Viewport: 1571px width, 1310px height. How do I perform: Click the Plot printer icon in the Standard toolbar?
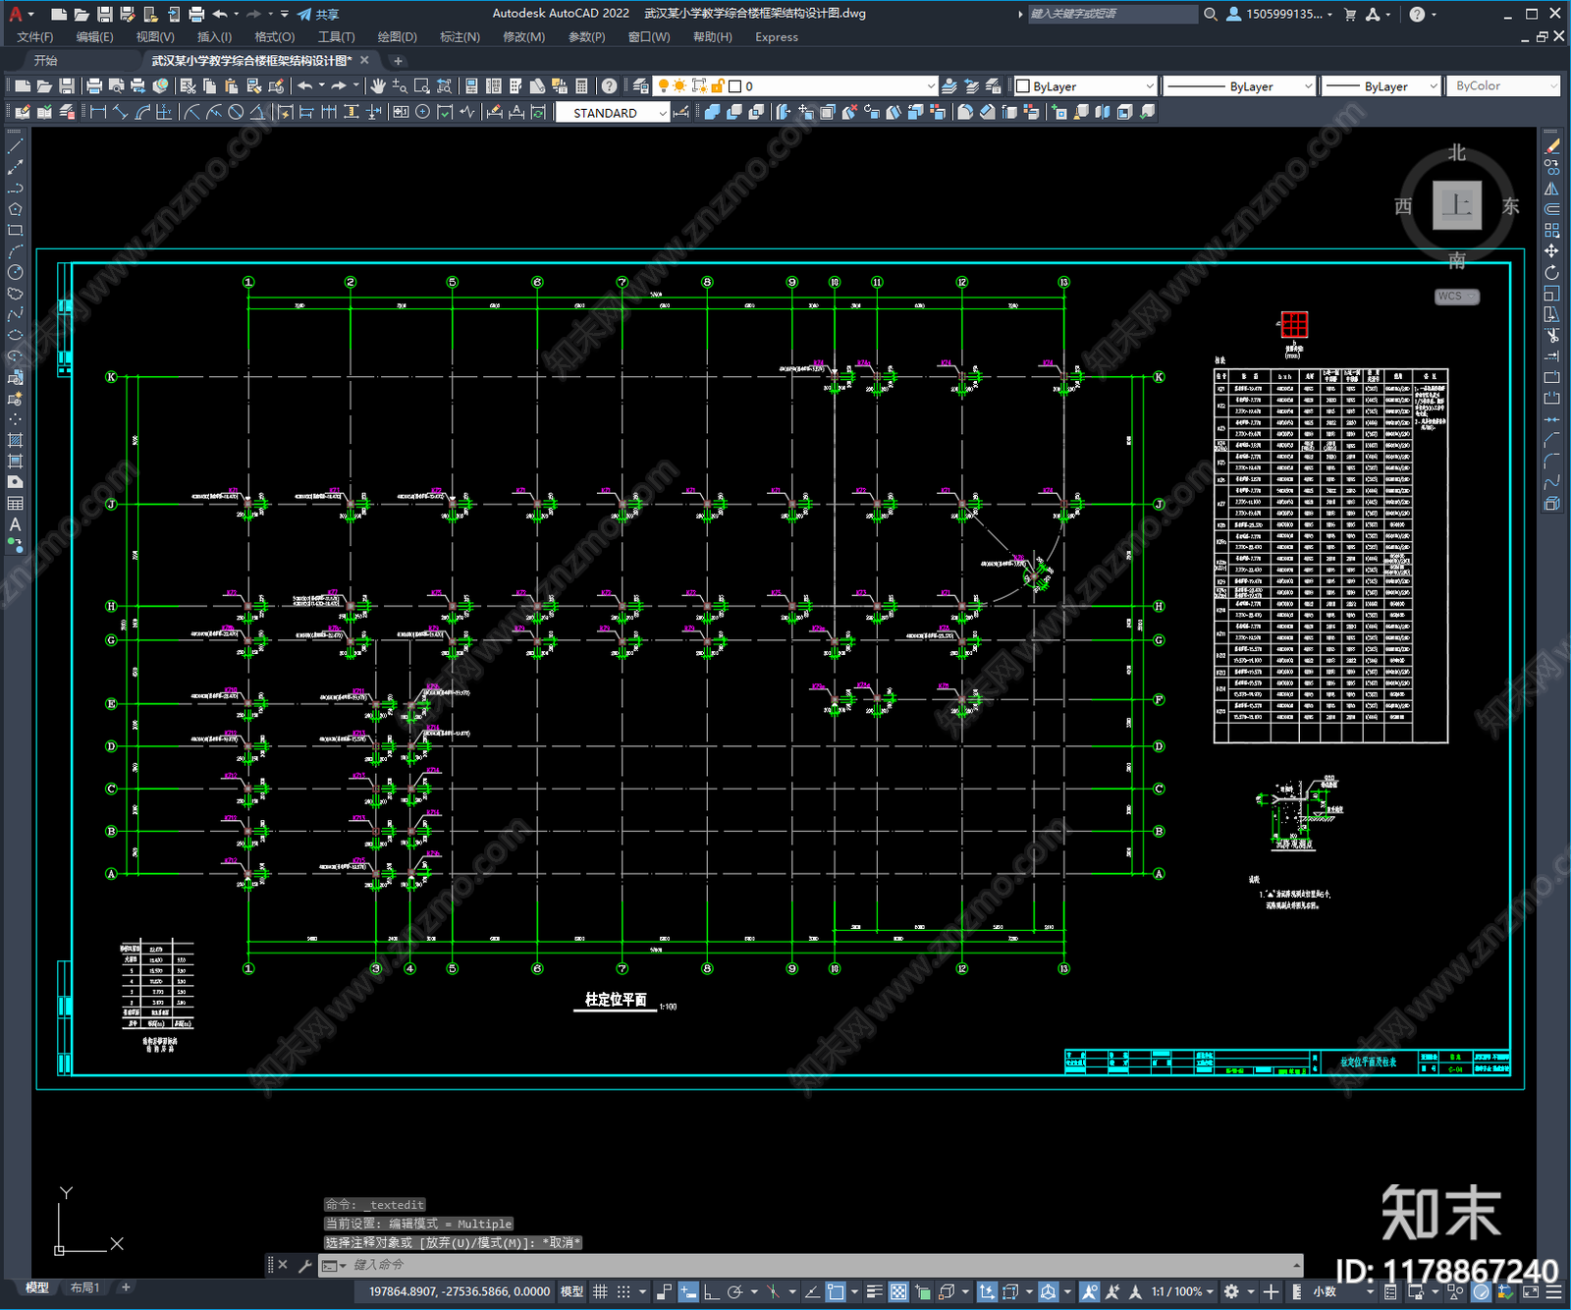[x=94, y=86]
